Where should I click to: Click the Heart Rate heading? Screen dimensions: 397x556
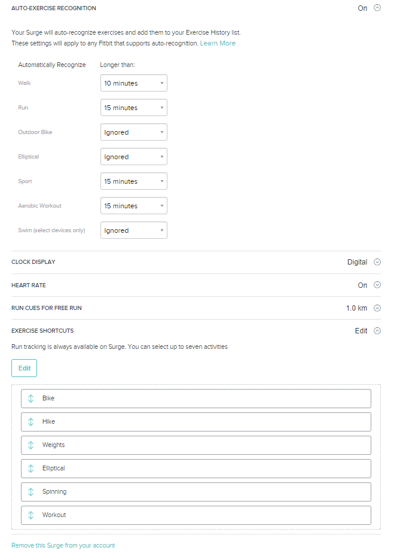click(x=28, y=285)
